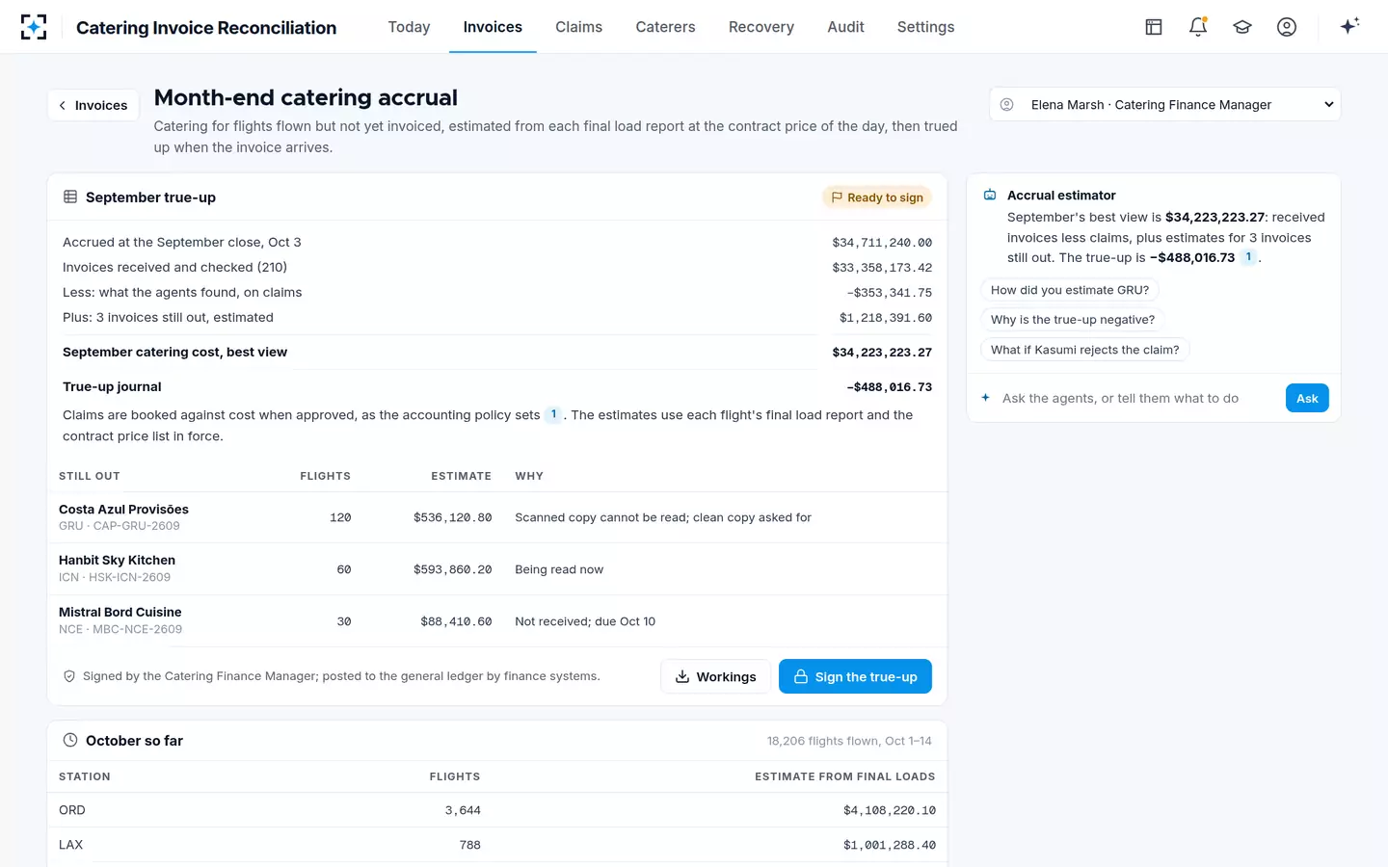
Task: Select the Mistral Bord Cuisine row
Action: pyautogui.click(x=497, y=621)
